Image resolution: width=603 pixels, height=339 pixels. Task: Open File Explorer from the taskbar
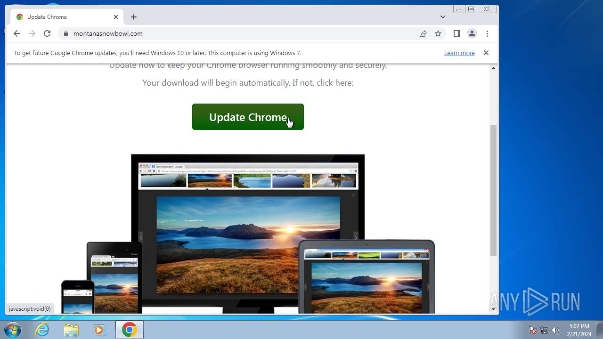(71, 330)
